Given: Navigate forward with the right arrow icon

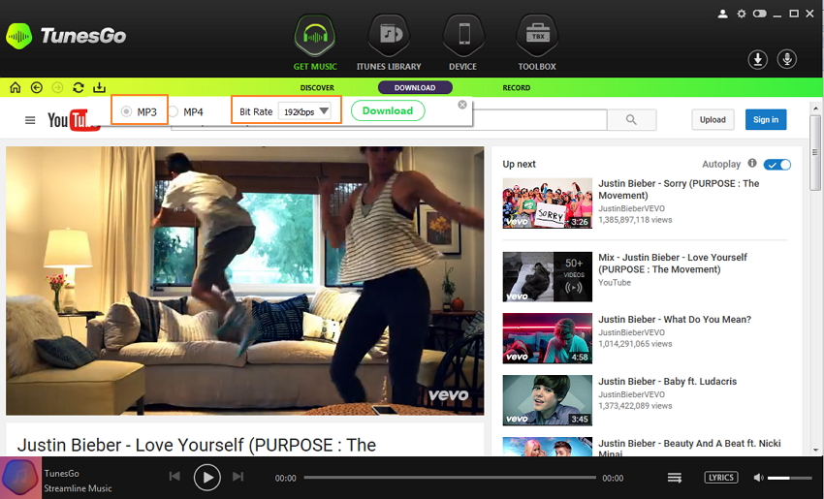Looking at the screenshot, I should pos(57,88).
